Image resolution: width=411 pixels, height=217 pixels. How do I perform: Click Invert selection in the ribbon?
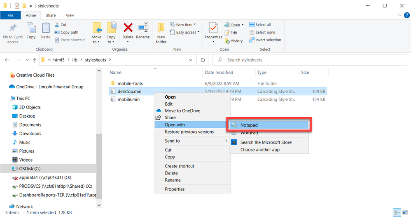(x=265, y=40)
